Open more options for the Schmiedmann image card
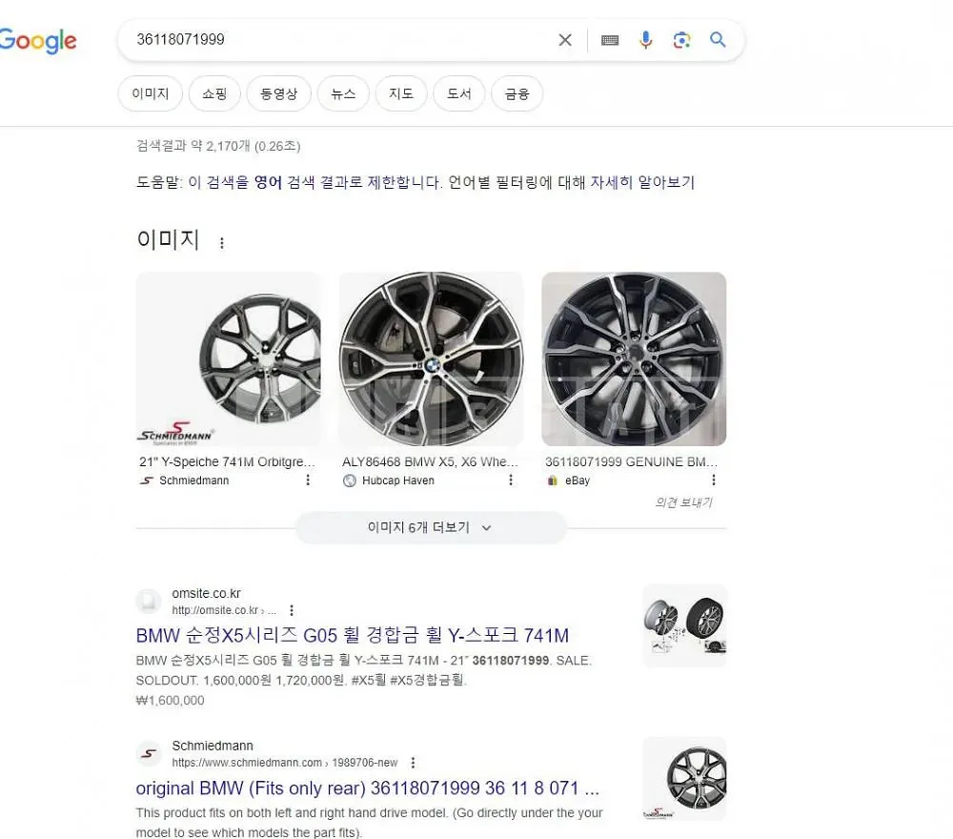Image resolution: width=953 pixels, height=839 pixels. [308, 481]
